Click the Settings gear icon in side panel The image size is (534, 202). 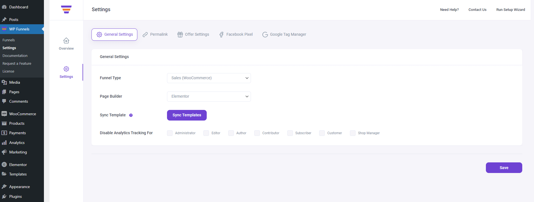tap(66, 69)
